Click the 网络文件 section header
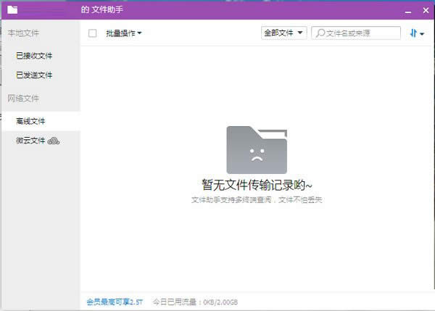The height and width of the screenshot is (311, 435). pos(23,98)
